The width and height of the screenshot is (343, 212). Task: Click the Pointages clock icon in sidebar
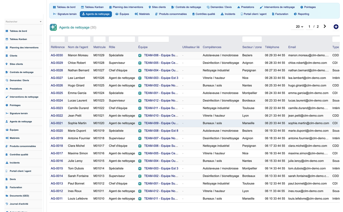7,105
